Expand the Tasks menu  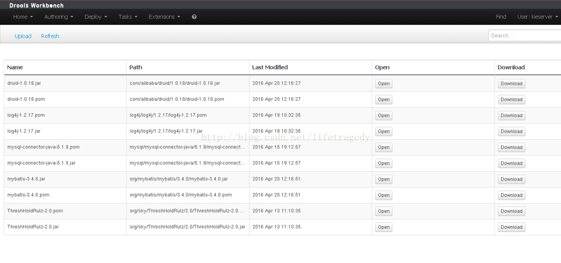point(128,17)
